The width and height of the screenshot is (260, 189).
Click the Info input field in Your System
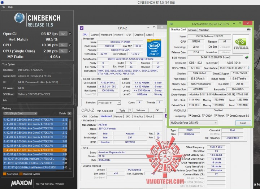[44, 100]
